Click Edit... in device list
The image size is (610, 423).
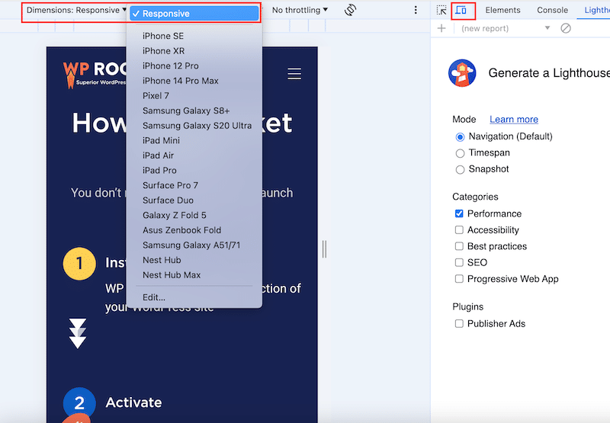click(154, 297)
